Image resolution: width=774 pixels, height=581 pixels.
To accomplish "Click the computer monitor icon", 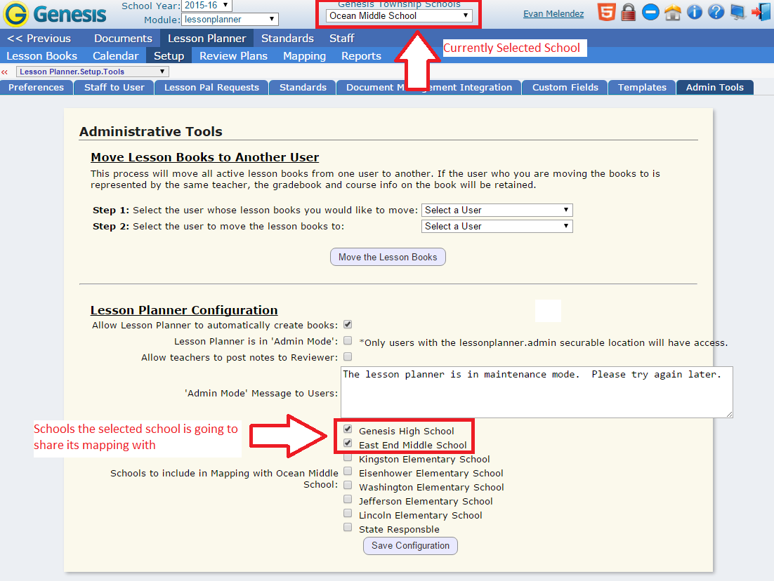I will (x=738, y=12).
